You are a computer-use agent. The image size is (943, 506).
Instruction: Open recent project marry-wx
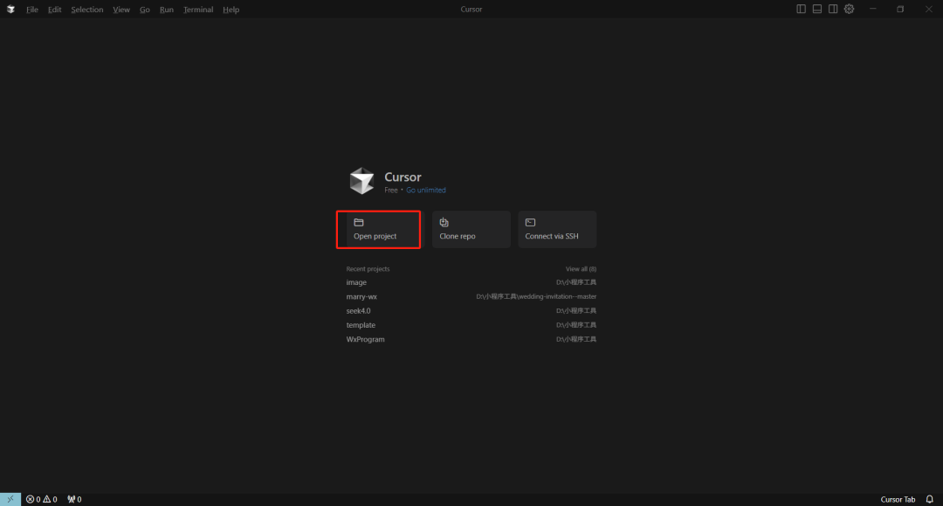click(x=471, y=296)
